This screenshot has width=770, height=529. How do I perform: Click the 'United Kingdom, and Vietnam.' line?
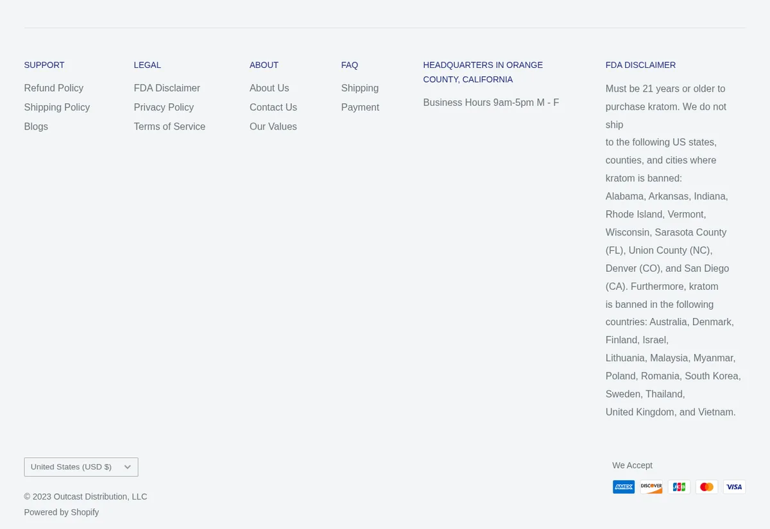click(671, 412)
